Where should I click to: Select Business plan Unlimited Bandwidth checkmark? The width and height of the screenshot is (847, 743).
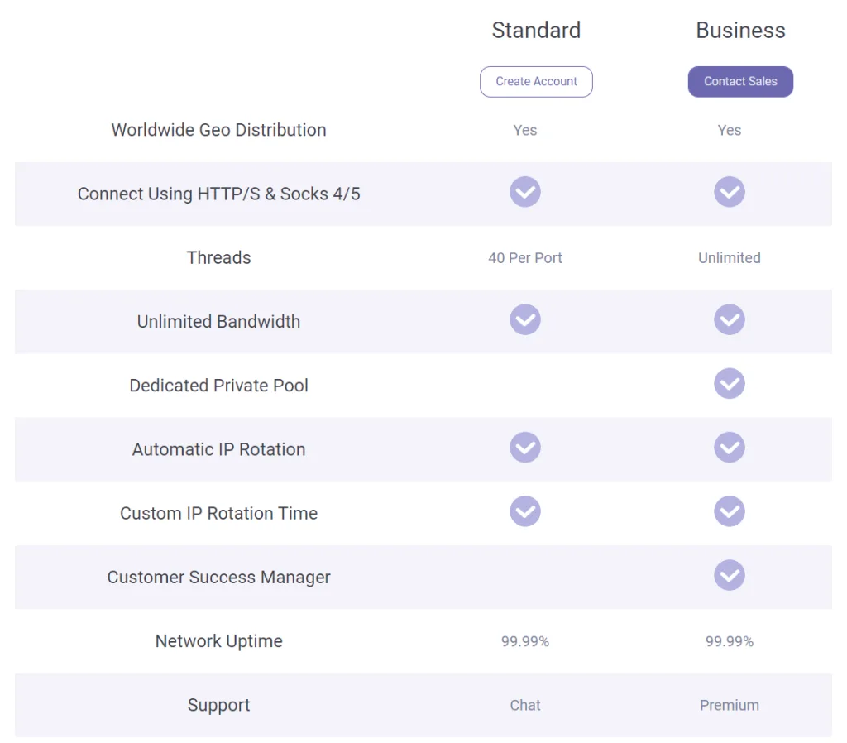click(730, 320)
